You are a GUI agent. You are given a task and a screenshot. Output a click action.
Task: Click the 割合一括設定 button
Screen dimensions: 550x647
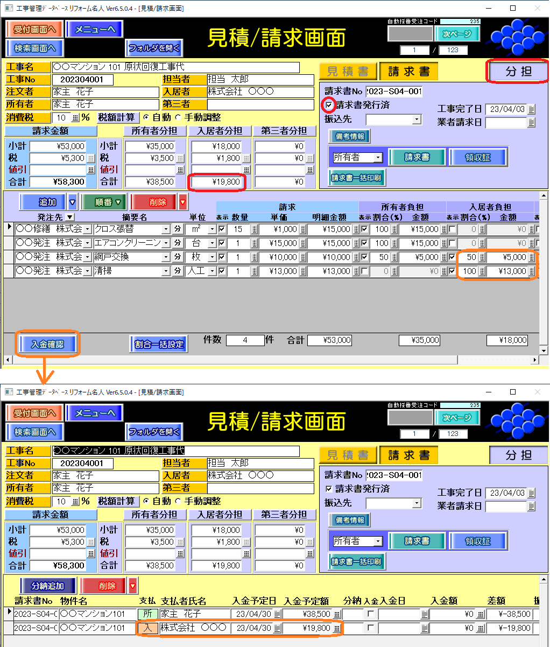tap(159, 344)
